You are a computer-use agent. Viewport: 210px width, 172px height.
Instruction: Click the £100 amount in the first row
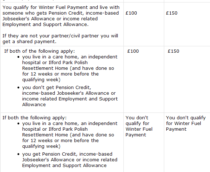(131, 13)
